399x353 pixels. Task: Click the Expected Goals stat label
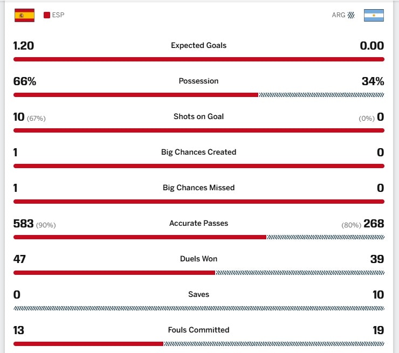[x=199, y=45]
